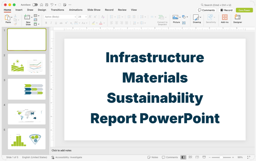
Task: Open the Shapes dropdown arrow
Action: click(x=187, y=17)
